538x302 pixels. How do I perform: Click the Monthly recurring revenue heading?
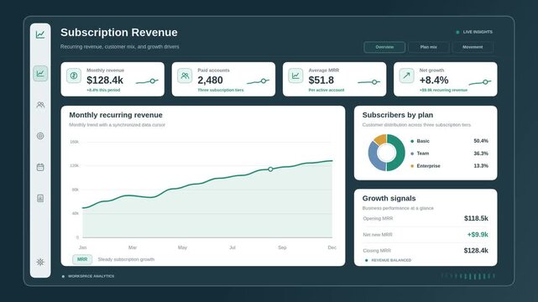116,115
